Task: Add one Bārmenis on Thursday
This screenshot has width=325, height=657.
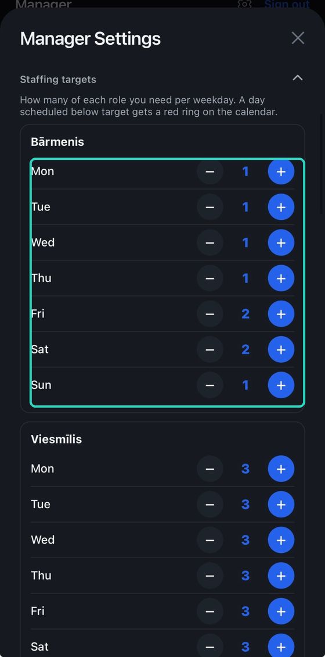Action: tap(281, 278)
